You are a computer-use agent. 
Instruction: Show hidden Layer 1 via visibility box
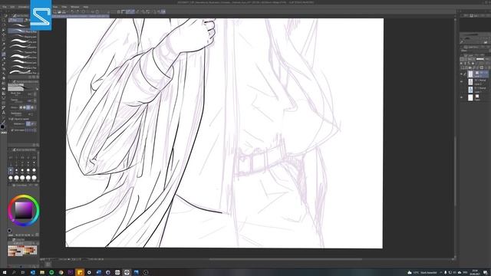[461, 90]
